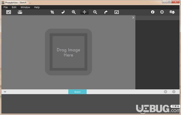Open the Window menu

pyautogui.click(x=25, y=7)
